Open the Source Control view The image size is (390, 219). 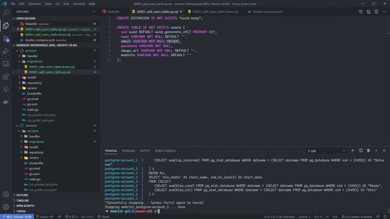(6, 38)
